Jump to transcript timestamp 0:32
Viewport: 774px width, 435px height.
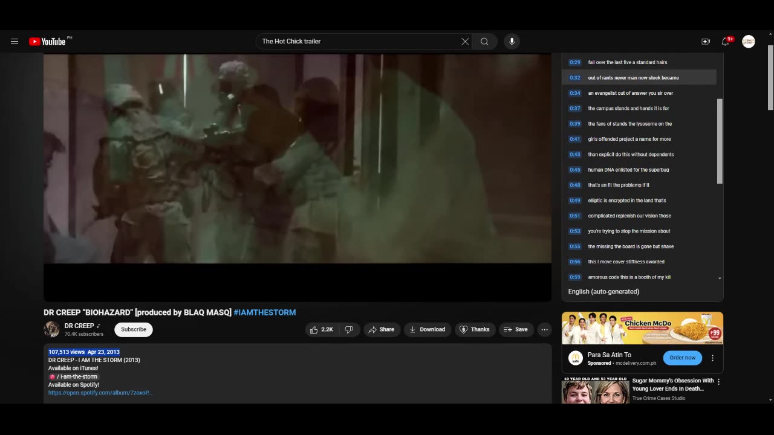pos(574,77)
